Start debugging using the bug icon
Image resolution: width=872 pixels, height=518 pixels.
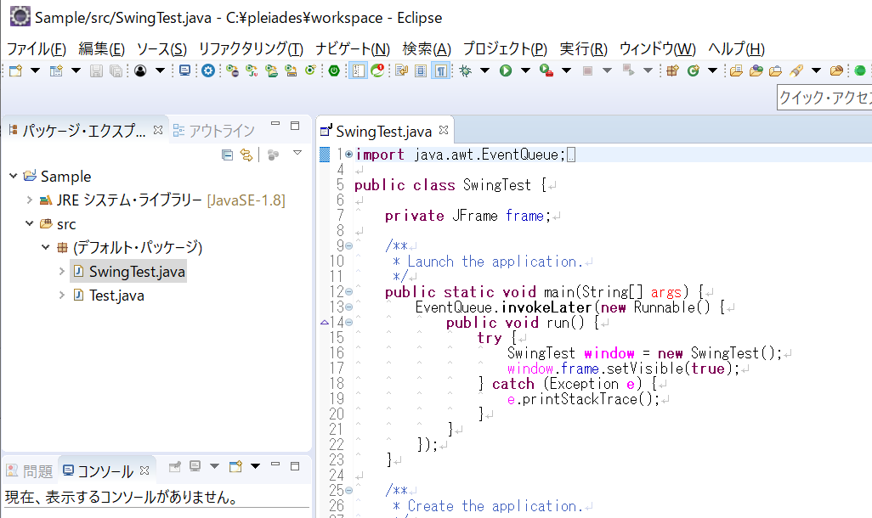coord(465,71)
